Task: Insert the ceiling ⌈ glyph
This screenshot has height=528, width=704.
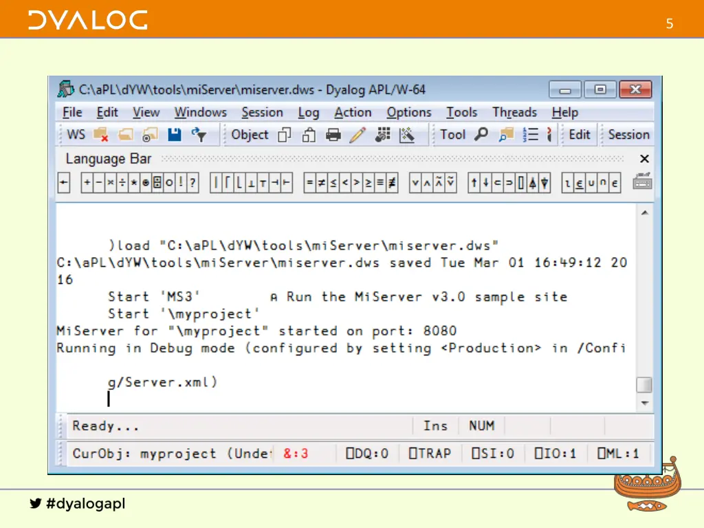Action: point(228,183)
